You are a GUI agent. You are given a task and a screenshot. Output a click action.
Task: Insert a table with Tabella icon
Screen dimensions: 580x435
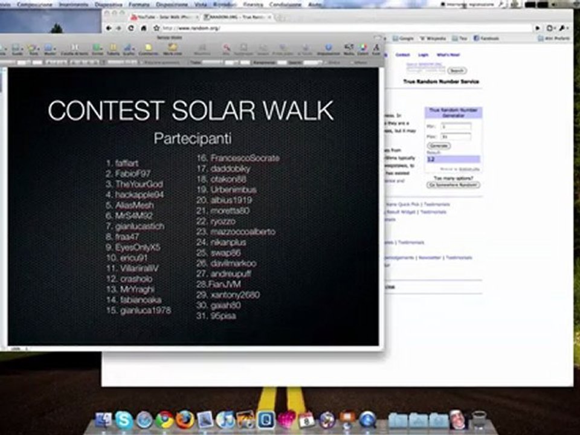coord(113,50)
